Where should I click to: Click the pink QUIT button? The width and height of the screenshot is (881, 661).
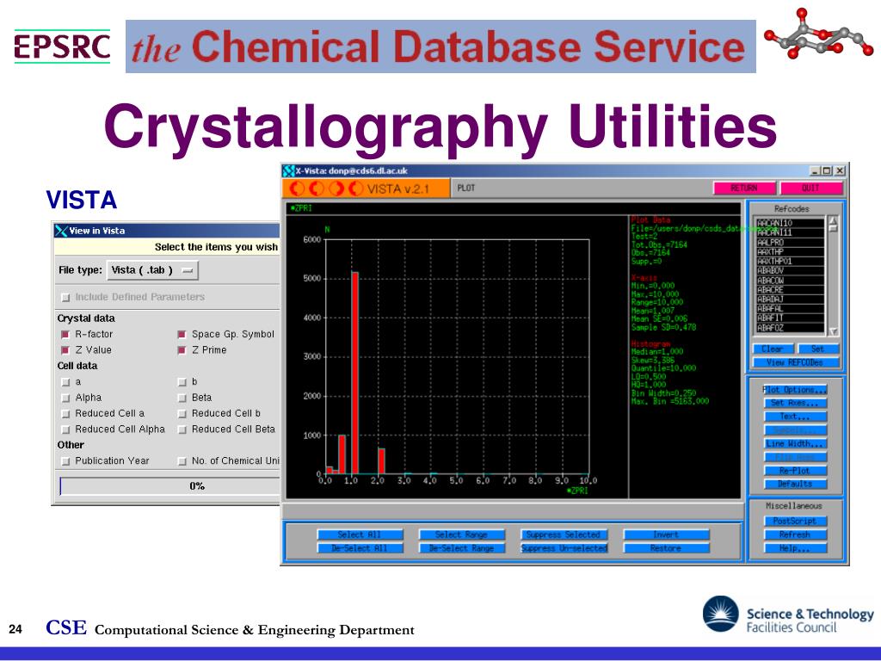tap(810, 188)
